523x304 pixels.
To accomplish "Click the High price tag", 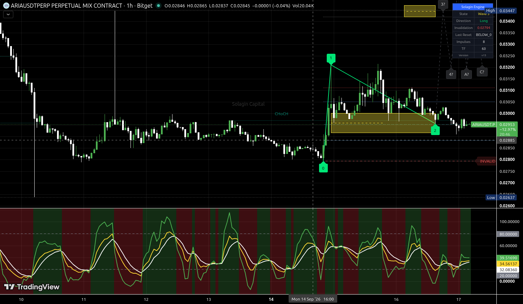I will [x=490, y=10].
